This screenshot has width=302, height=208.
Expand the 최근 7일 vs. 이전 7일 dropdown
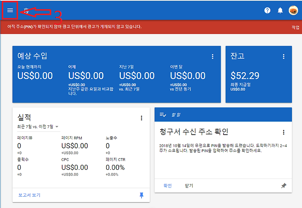38,127
